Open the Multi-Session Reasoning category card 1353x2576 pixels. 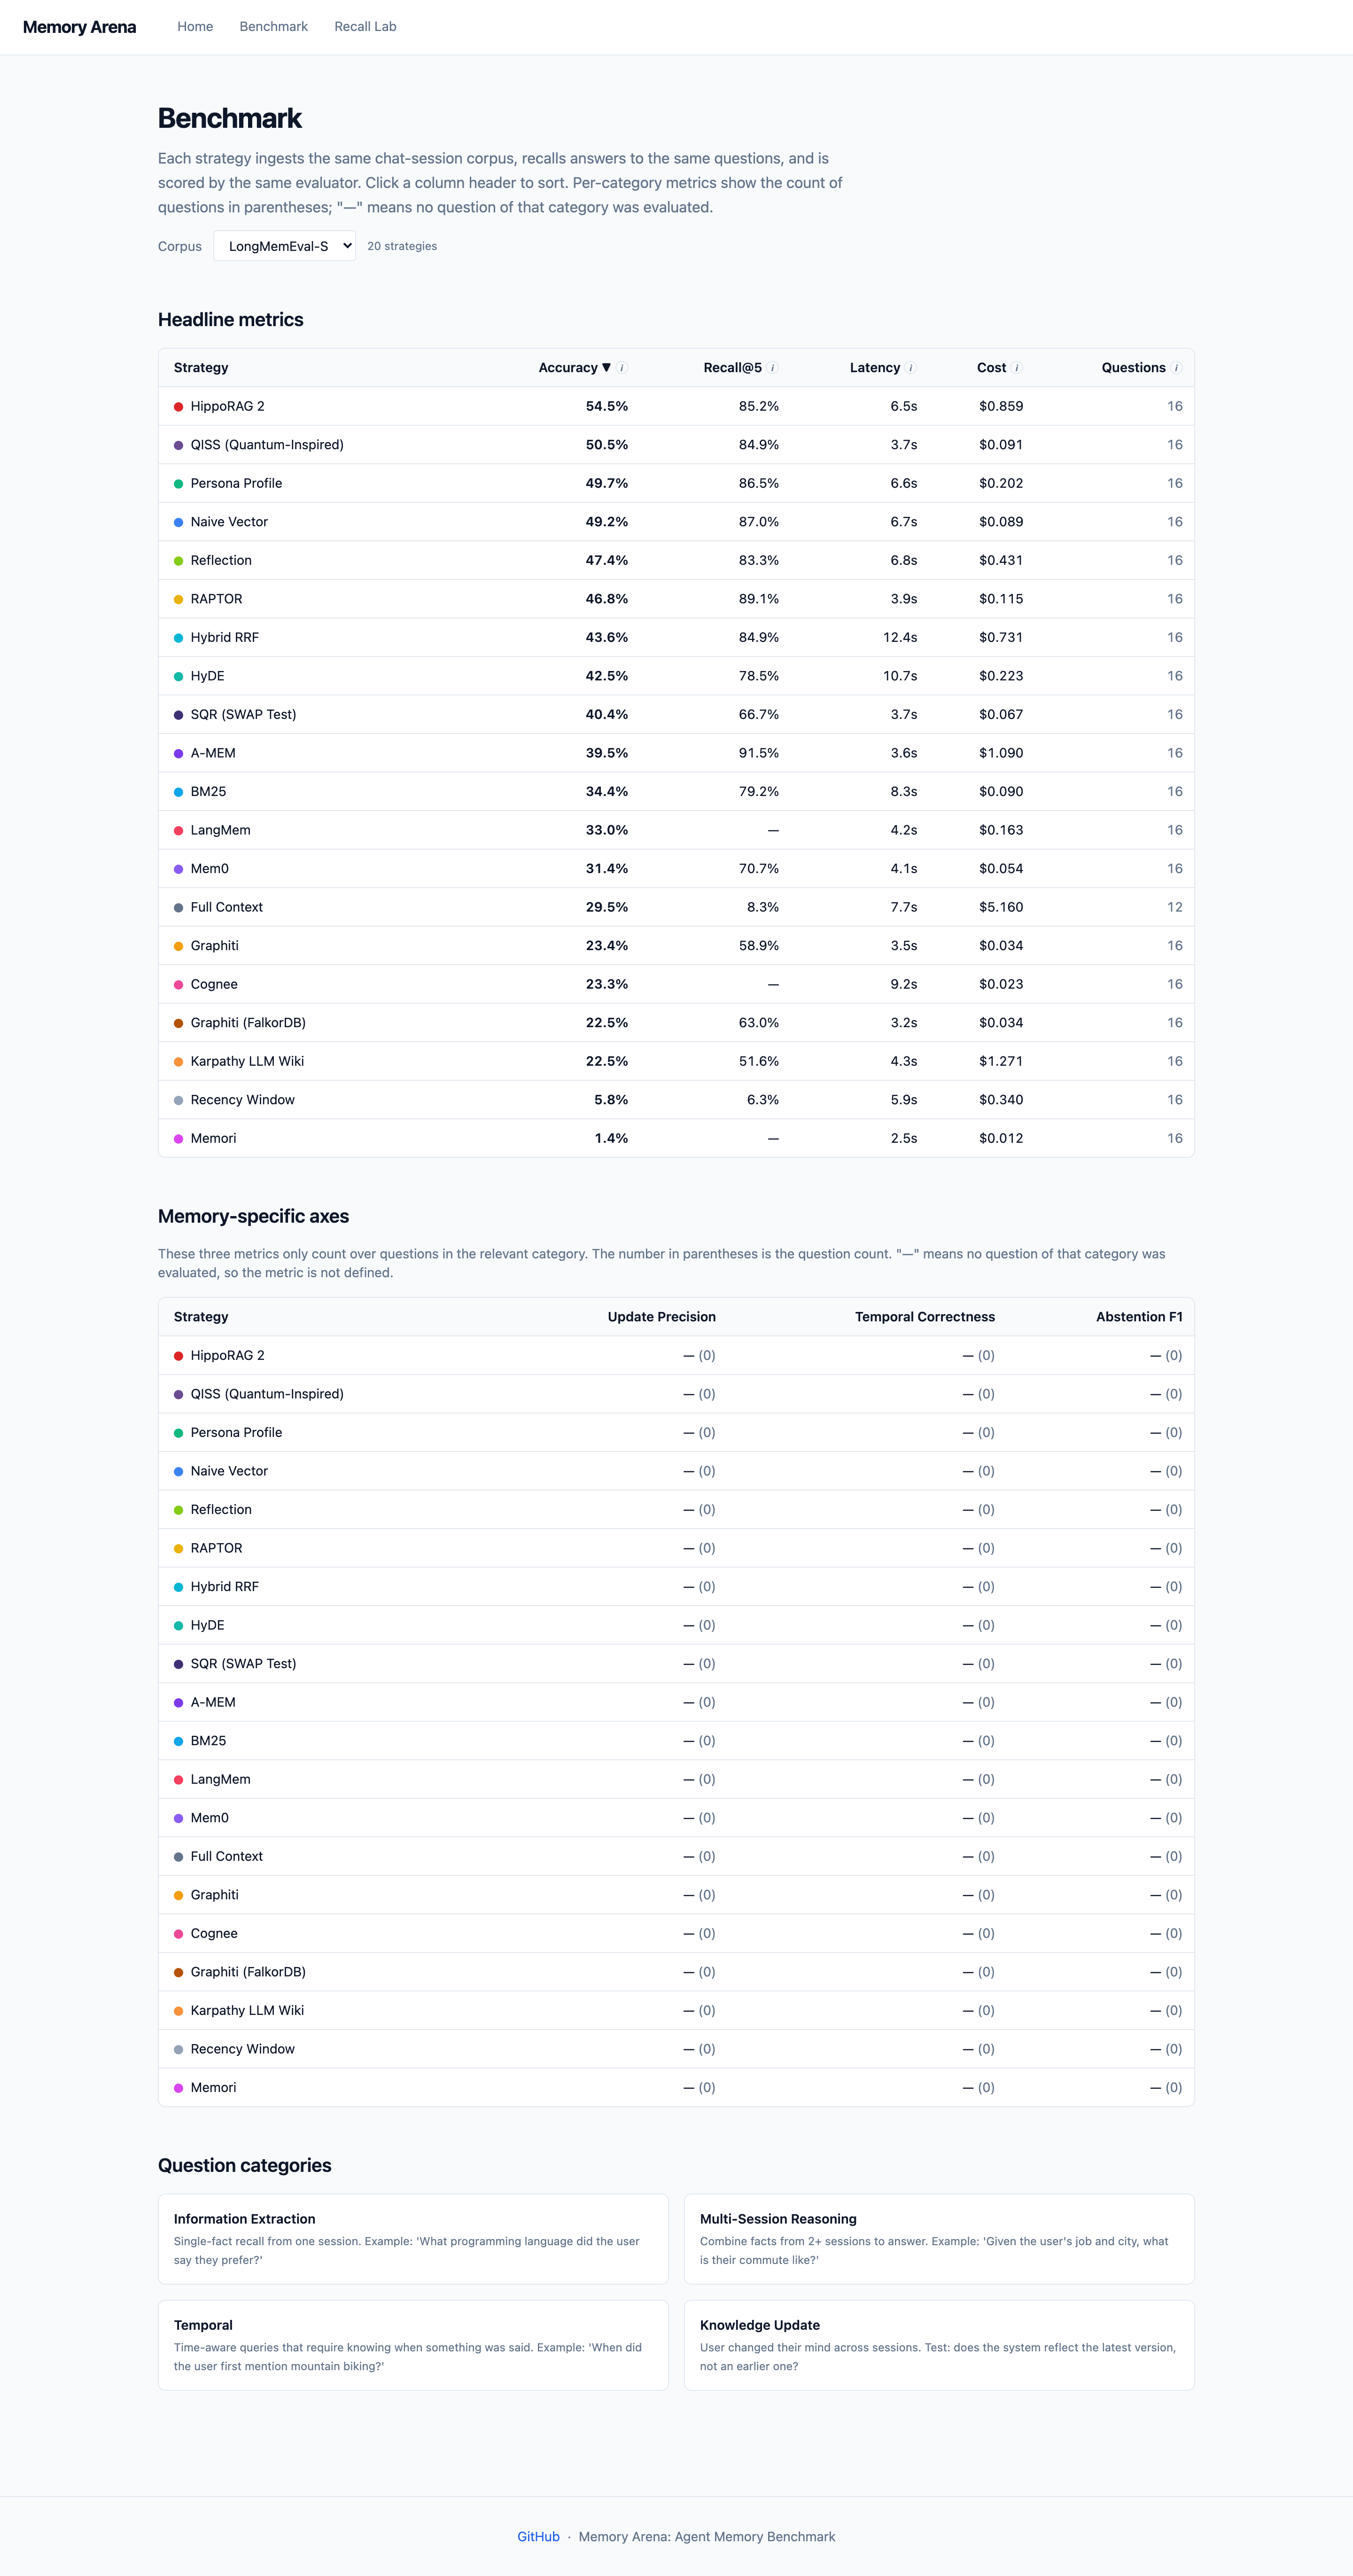tap(939, 2239)
